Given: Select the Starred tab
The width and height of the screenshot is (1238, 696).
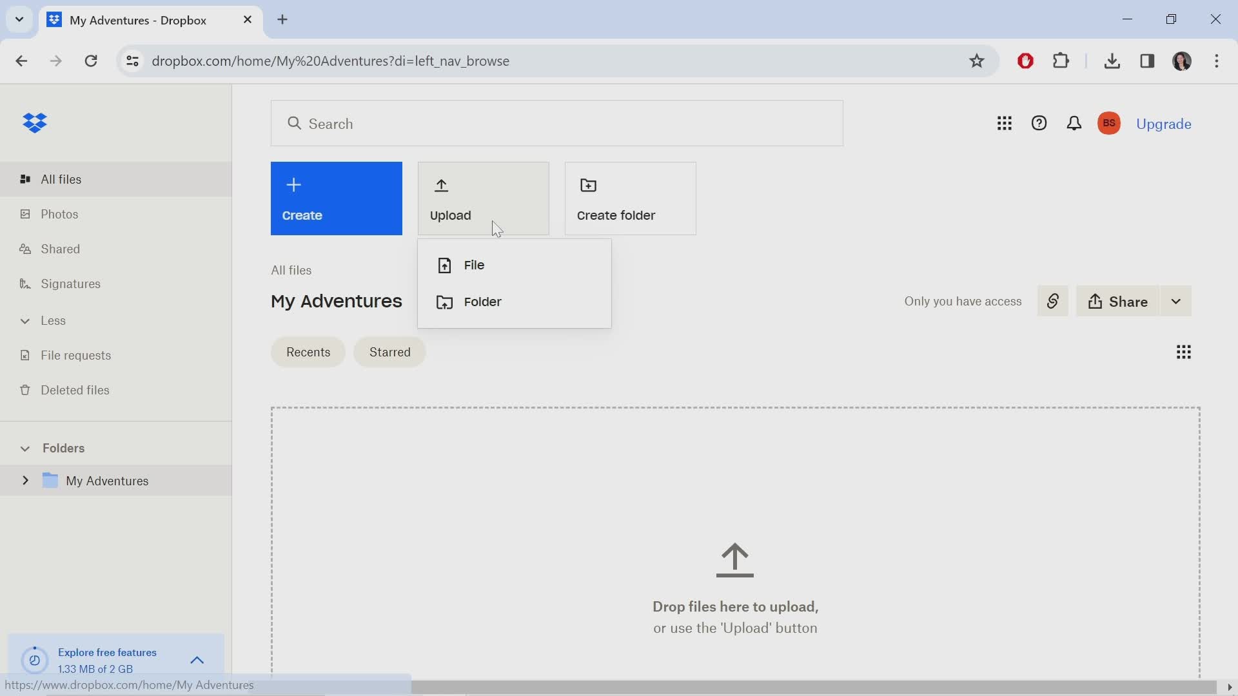Looking at the screenshot, I should pyautogui.click(x=389, y=352).
